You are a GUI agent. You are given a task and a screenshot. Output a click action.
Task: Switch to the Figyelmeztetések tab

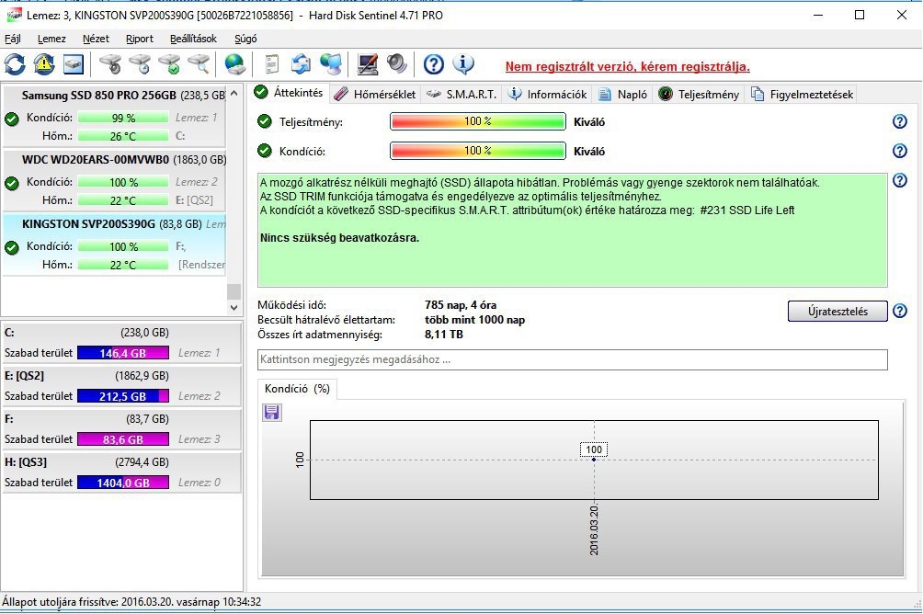[802, 94]
